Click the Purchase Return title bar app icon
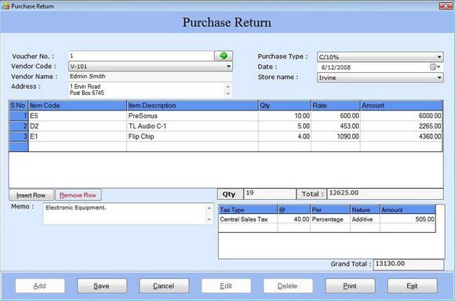This screenshot has height=301, width=455. (5, 5)
